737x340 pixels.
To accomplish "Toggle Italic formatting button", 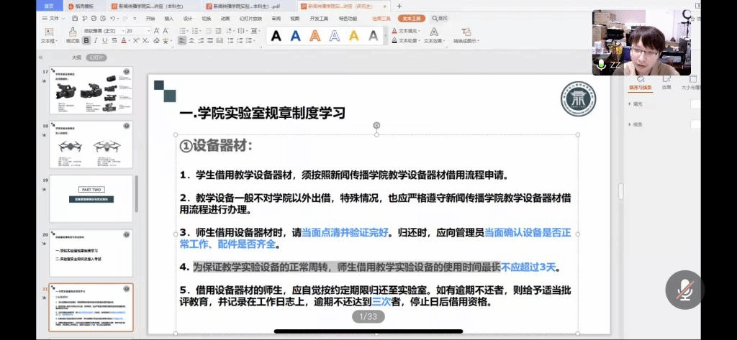I will tap(96, 41).
